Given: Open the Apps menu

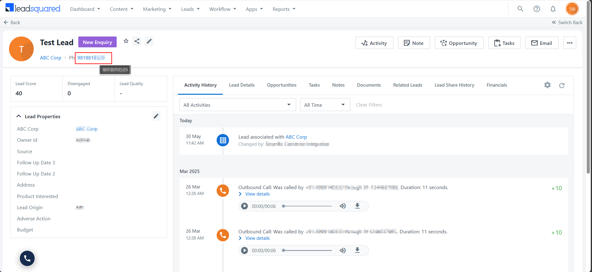Looking at the screenshot, I should [x=254, y=9].
